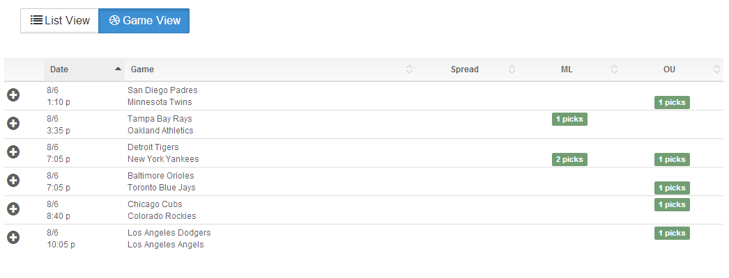The width and height of the screenshot is (729, 278).
Task: Open OU 1 picks badge for Dodgers game
Action: 672,234
